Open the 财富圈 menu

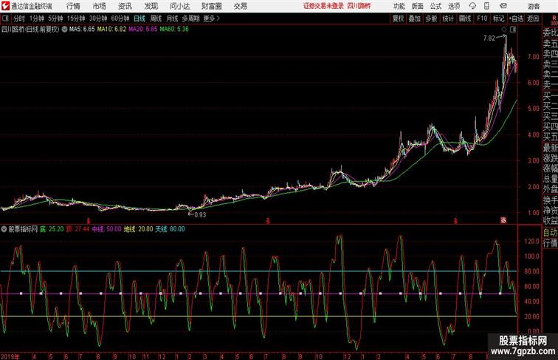[x=212, y=6]
